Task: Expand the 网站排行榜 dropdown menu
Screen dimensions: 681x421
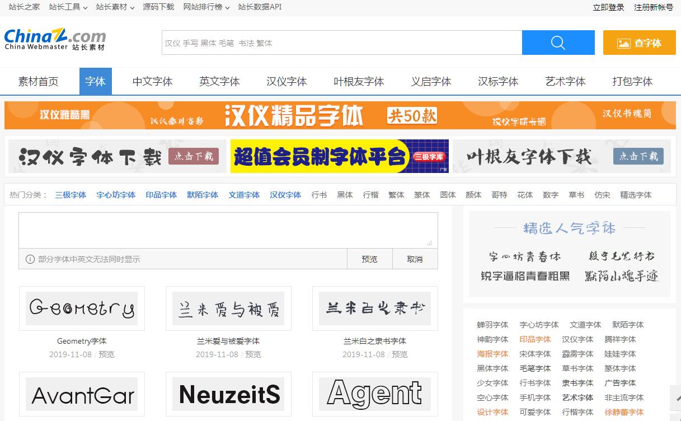Action: (206, 7)
